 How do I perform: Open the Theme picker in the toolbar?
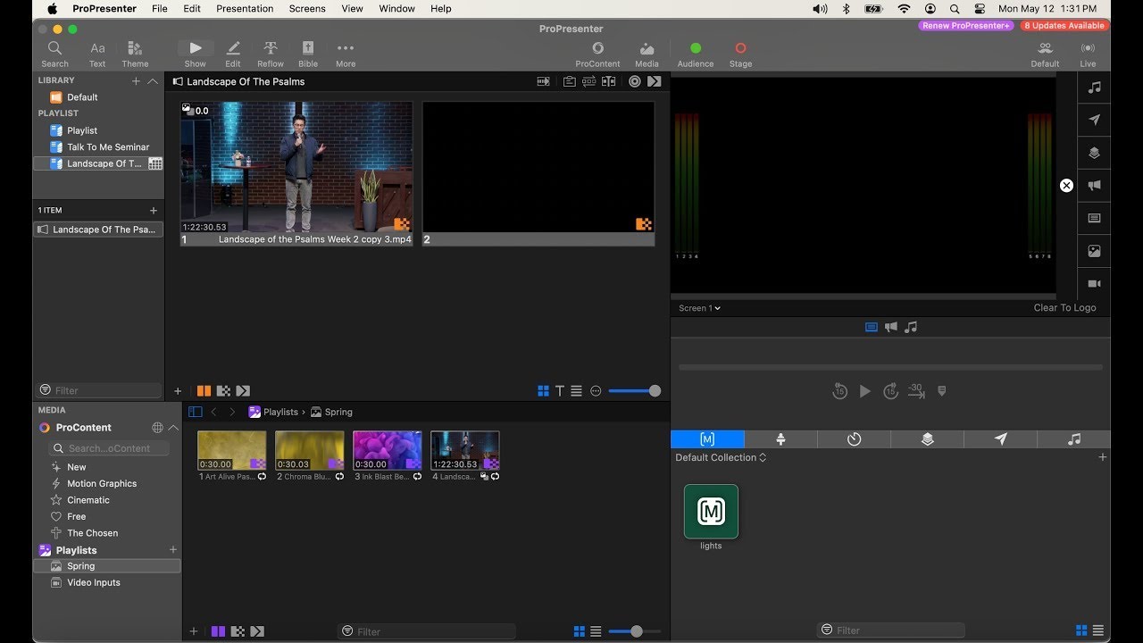tap(135, 54)
